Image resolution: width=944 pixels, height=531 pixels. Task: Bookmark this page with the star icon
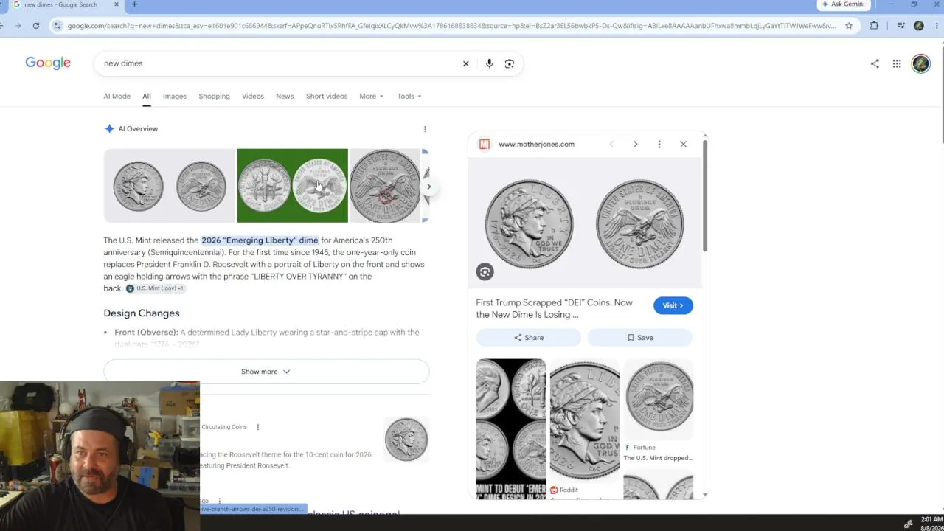(849, 25)
